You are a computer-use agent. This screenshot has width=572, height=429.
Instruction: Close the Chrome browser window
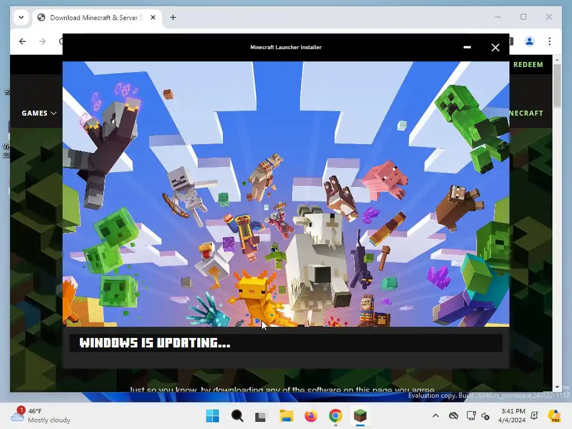pos(549,17)
